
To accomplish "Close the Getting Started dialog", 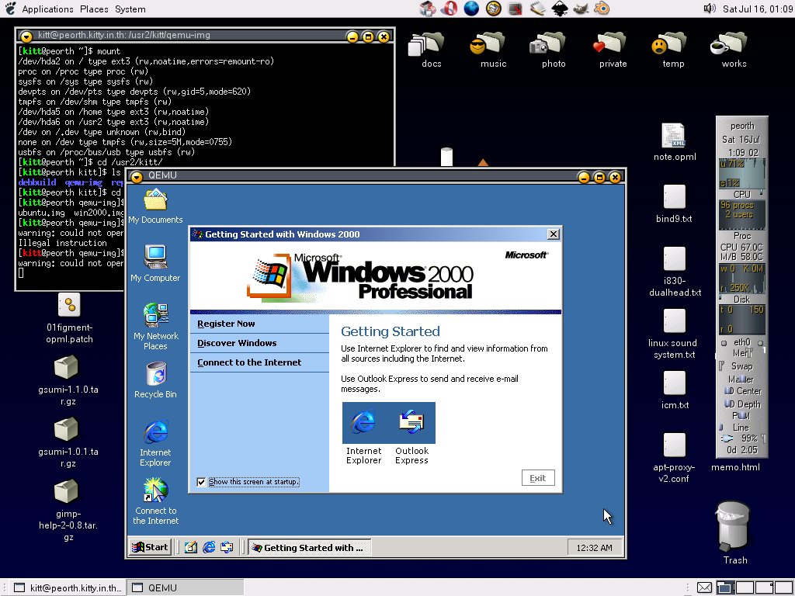I will point(553,234).
